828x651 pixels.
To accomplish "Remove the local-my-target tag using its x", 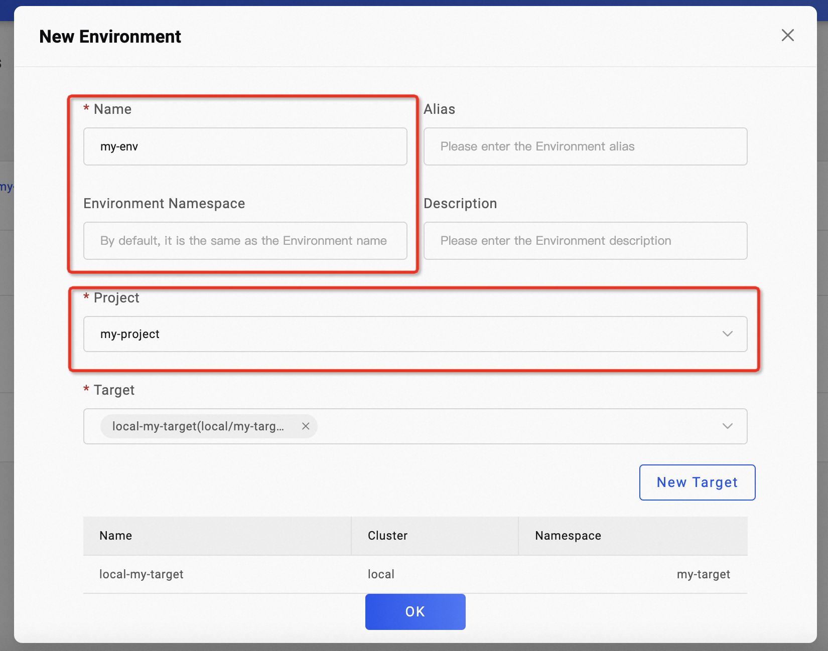I will point(306,426).
